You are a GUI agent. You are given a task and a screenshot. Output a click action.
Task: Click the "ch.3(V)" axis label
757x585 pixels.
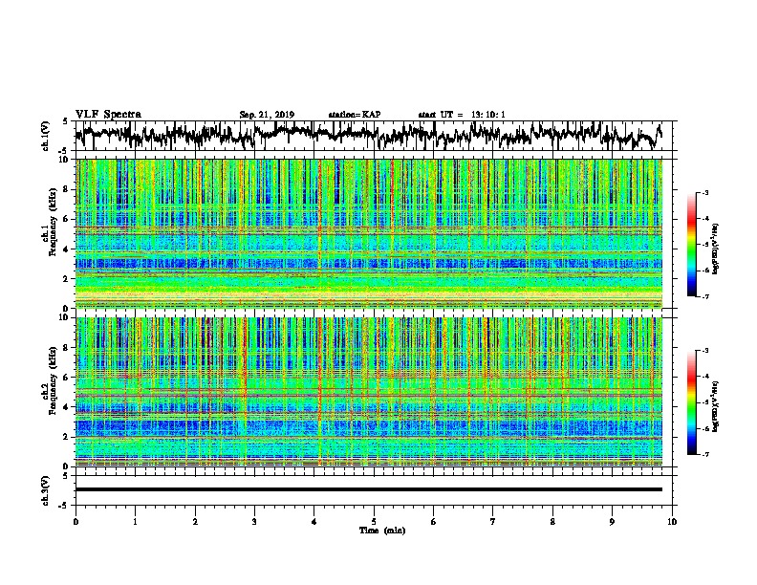(x=46, y=490)
